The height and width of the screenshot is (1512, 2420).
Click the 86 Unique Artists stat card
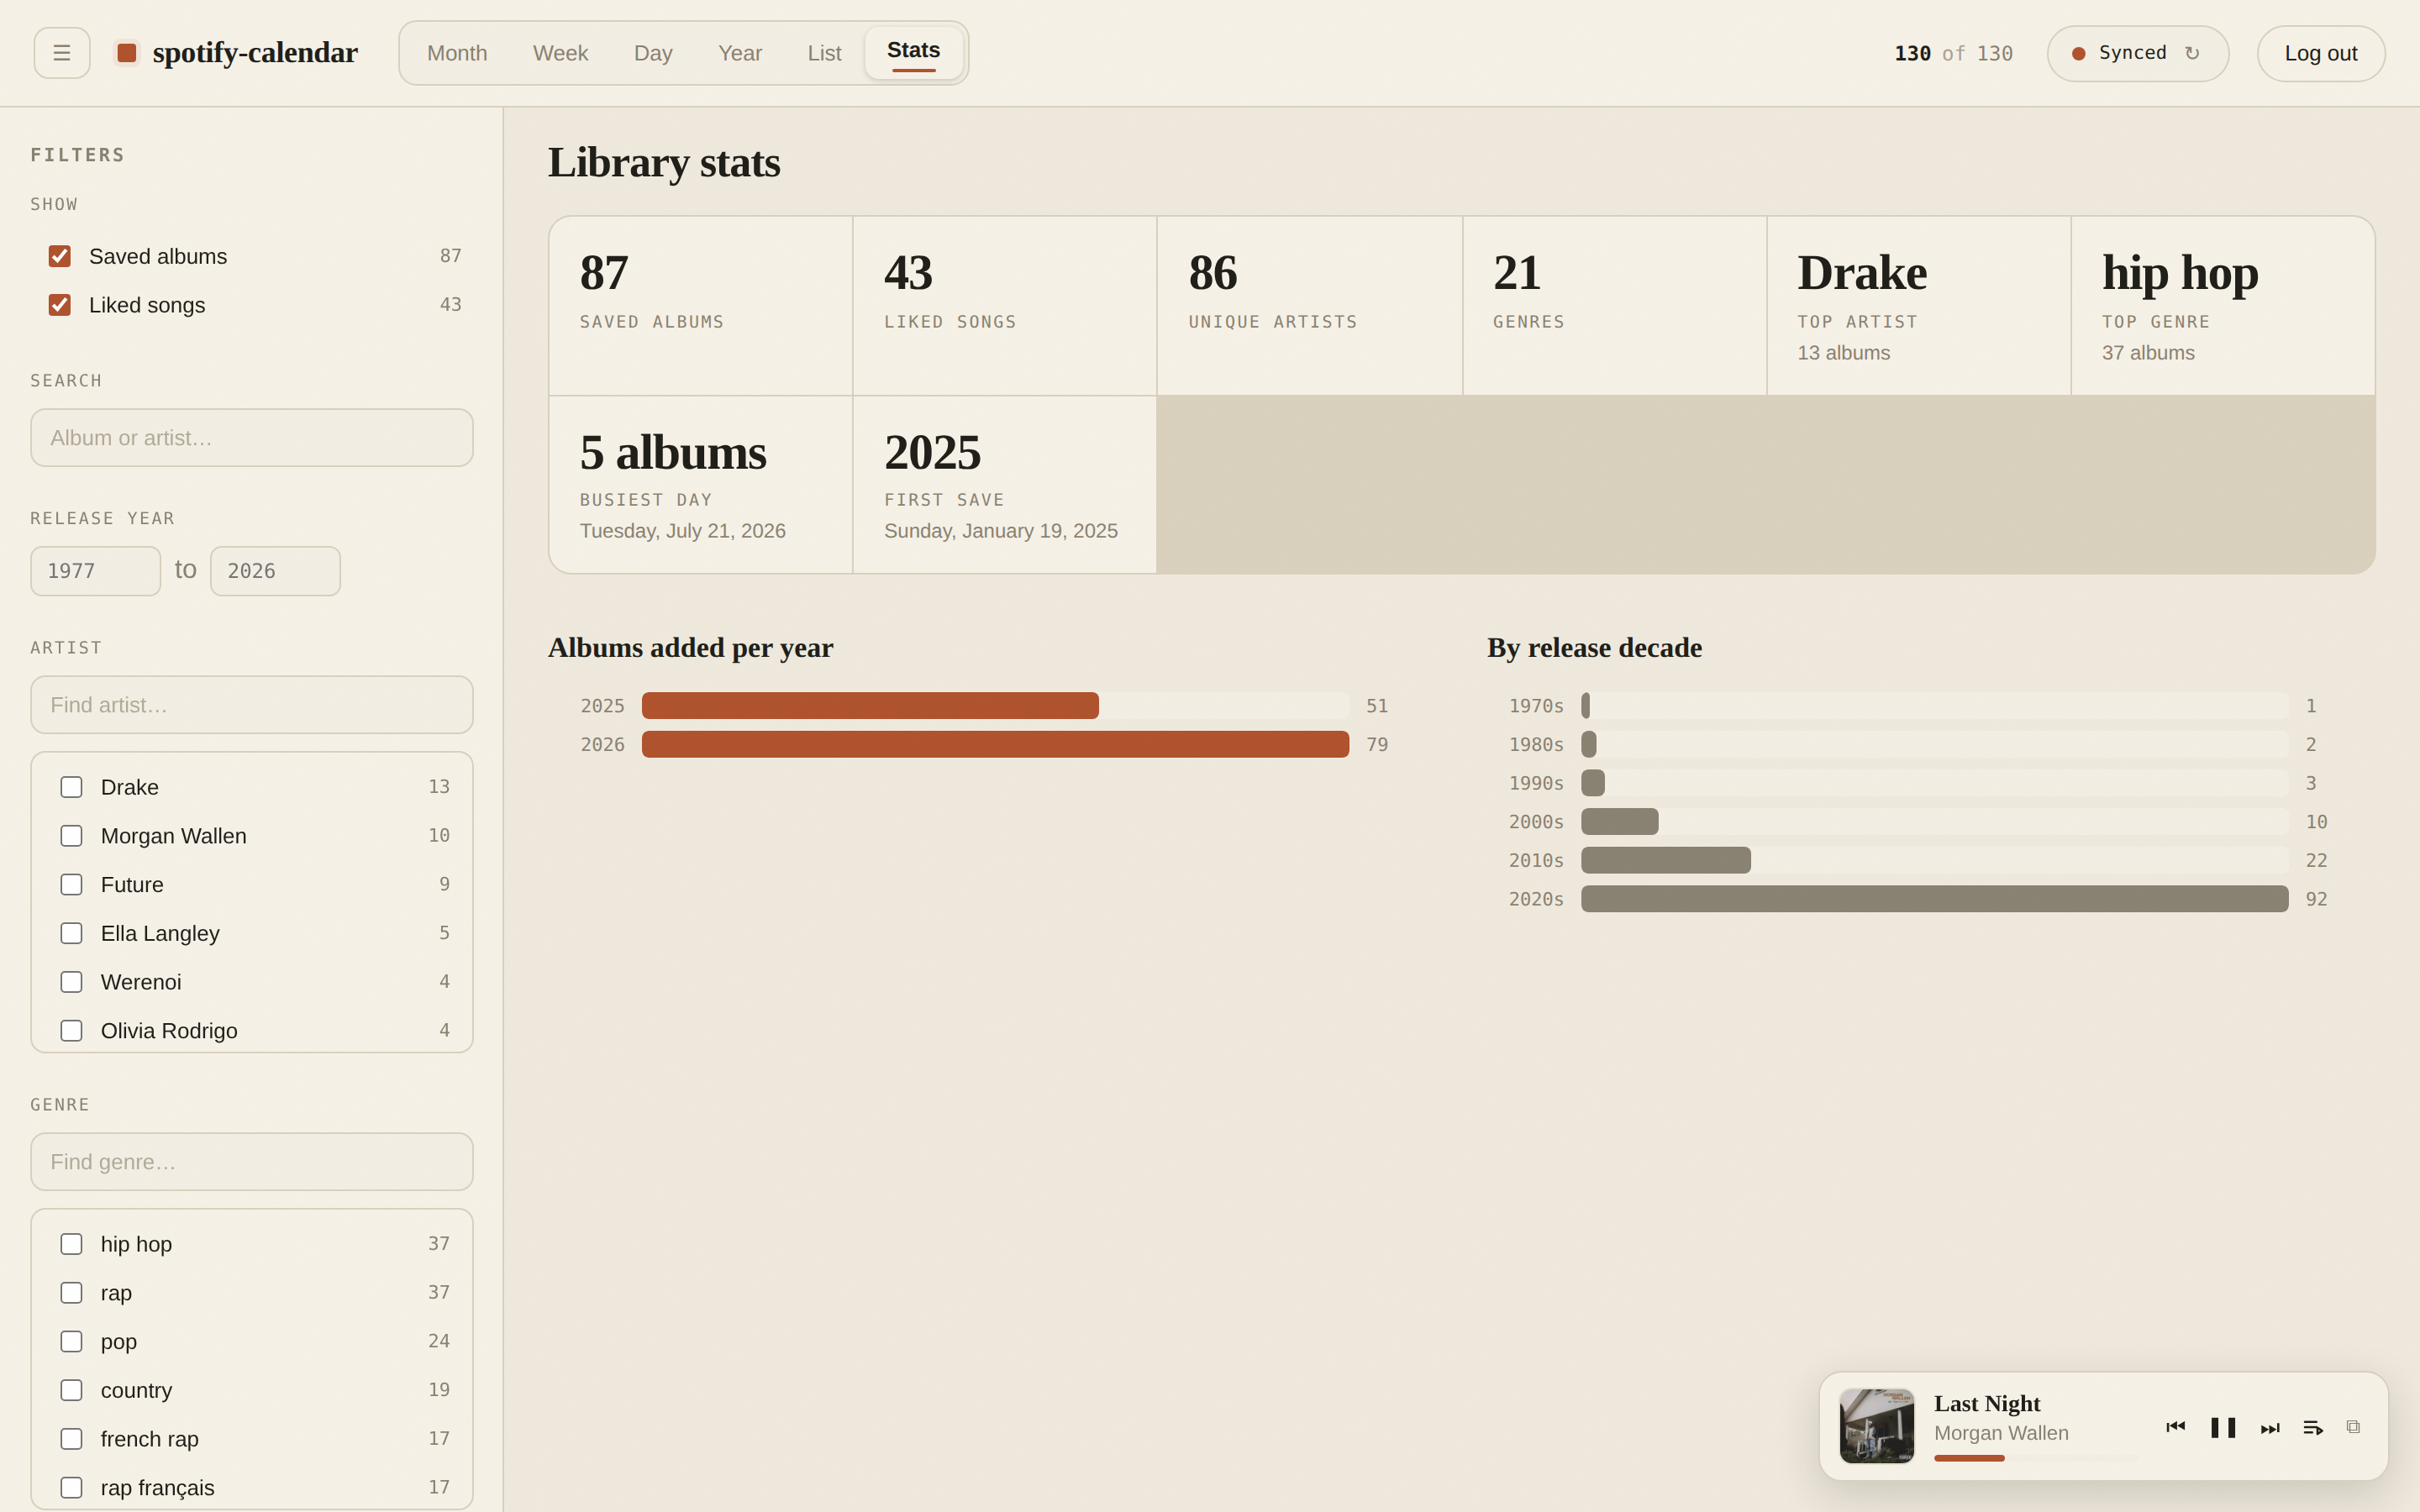coord(1310,306)
